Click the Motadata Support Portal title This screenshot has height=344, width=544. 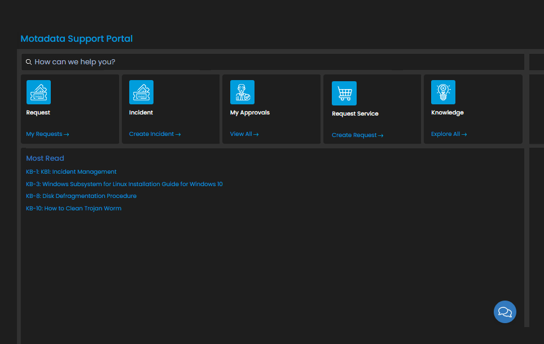77,38
